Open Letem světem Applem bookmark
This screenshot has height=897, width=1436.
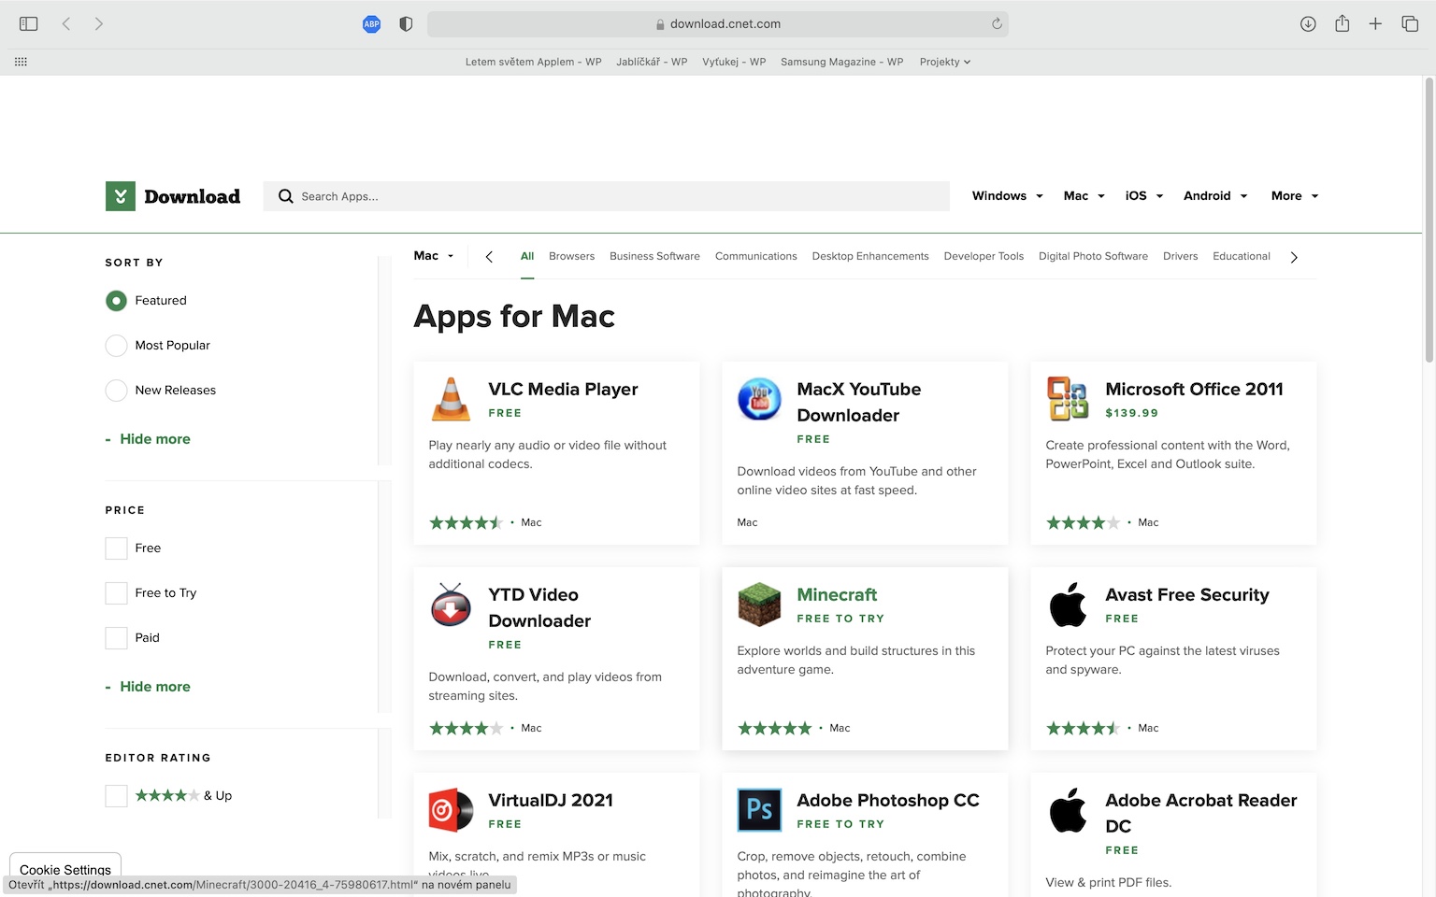[x=533, y=62]
